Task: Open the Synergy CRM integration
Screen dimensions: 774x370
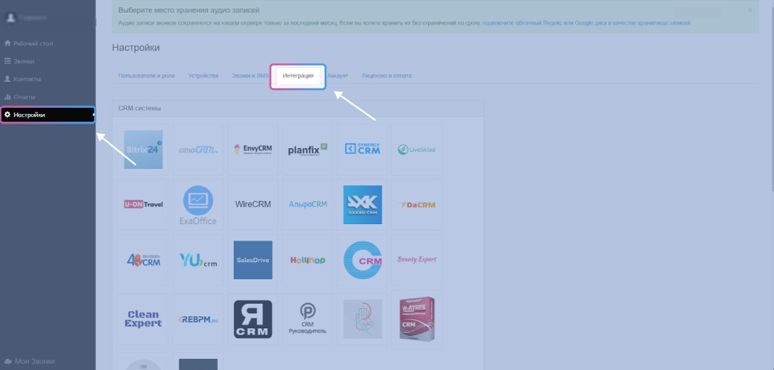Action: tap(362, 149)
